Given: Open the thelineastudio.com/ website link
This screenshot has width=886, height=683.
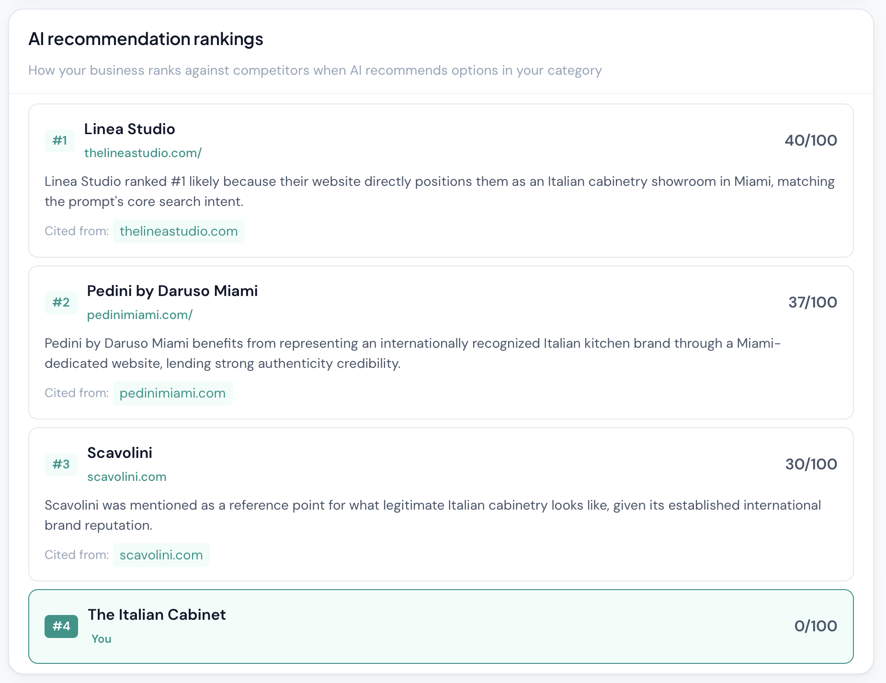Looking at the screenshot, I should pos(143,153).
